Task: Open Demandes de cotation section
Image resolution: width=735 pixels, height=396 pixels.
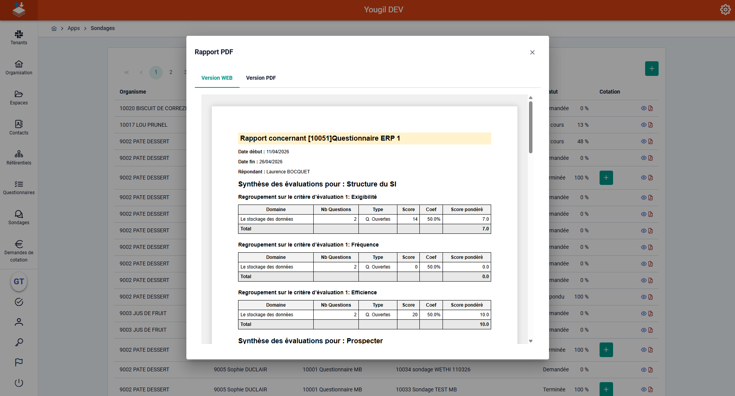Action: point(19,251)
